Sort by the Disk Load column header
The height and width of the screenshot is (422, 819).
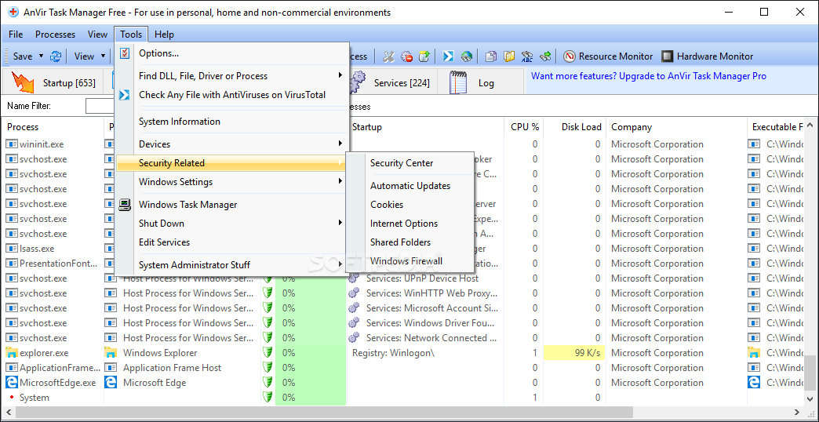point(576,127)
